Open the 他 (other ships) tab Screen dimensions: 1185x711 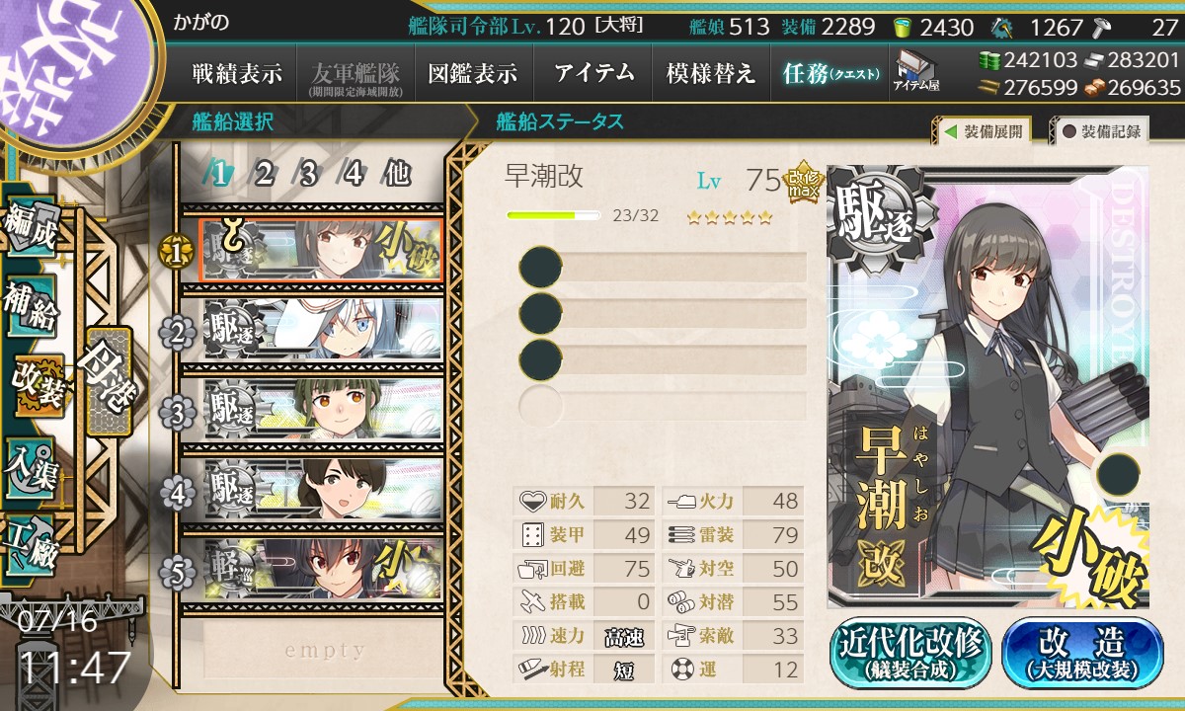coord(397,175)
